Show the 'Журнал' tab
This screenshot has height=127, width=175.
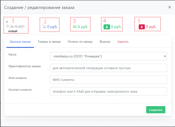105,42
